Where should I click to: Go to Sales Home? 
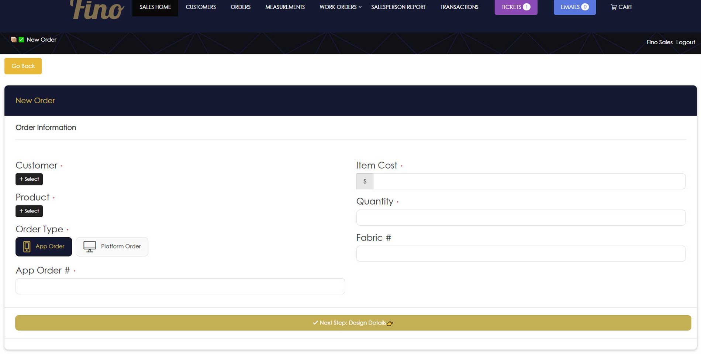click(155, 7)
